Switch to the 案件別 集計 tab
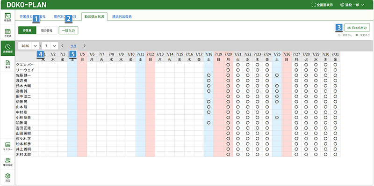This screenshot has width=374, height=186. click(65, 17)
